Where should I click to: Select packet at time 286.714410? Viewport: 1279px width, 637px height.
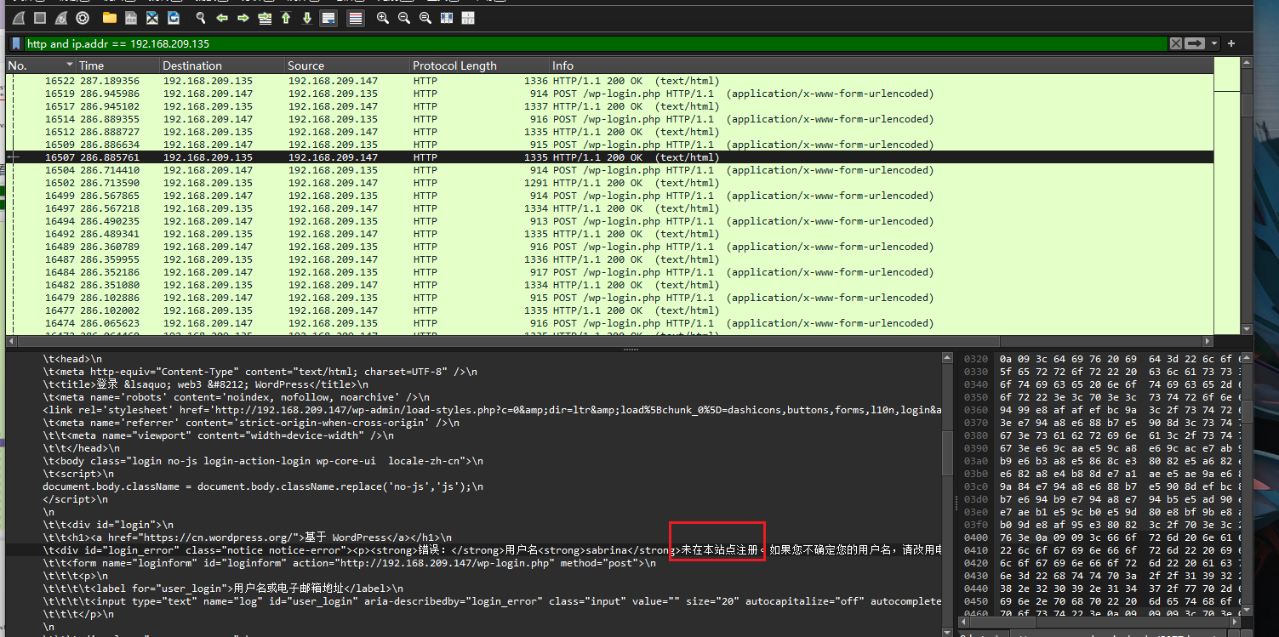click(610, 170)
